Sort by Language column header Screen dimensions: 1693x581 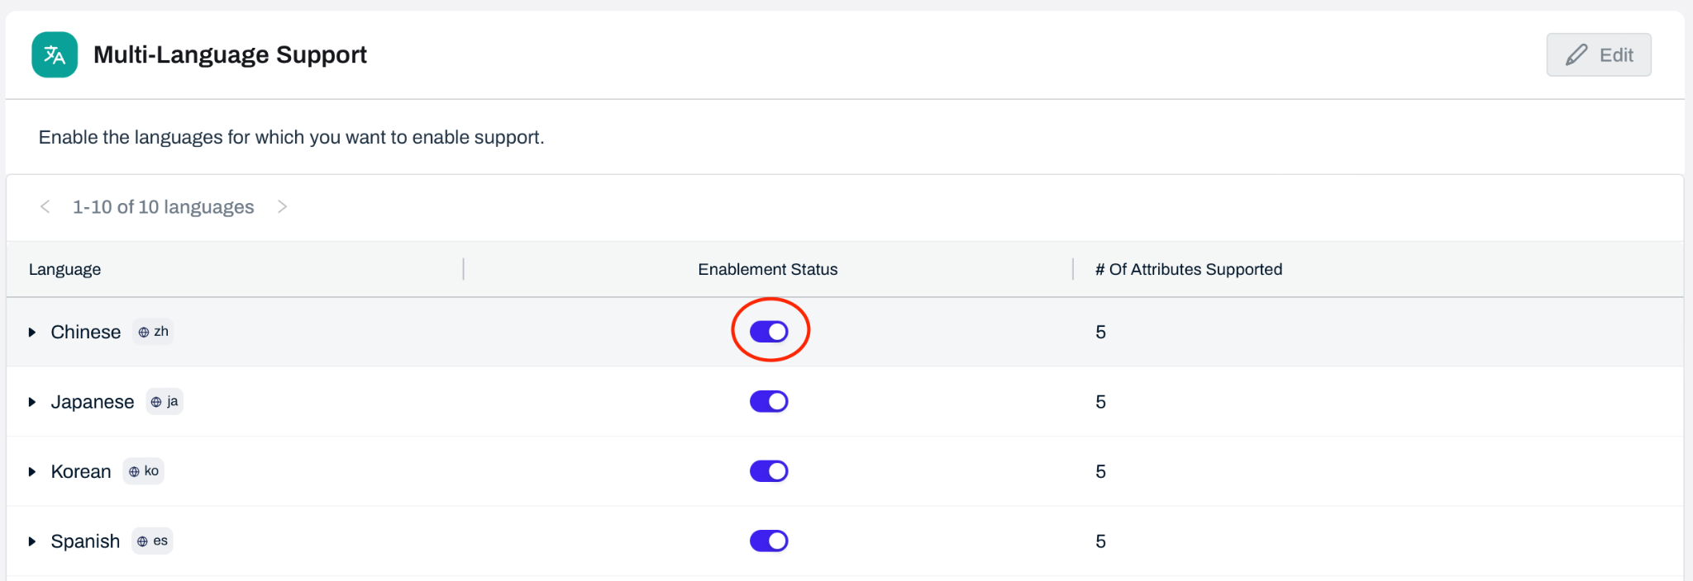[64, 270]
